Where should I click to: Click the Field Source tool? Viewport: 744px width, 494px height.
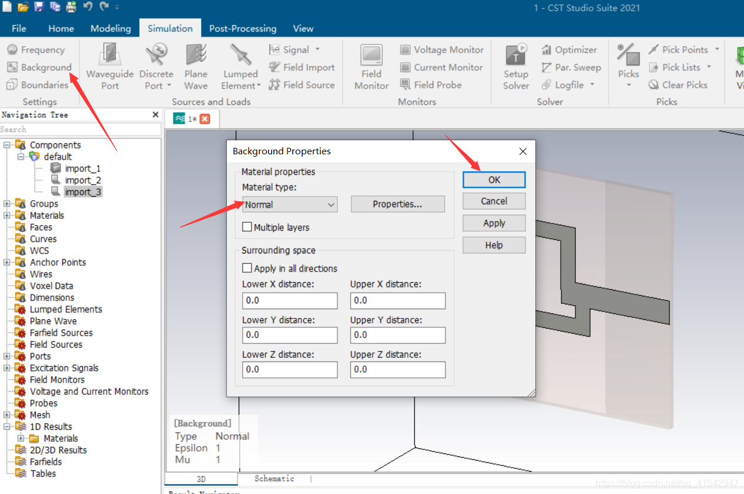[x=302, y=85]
